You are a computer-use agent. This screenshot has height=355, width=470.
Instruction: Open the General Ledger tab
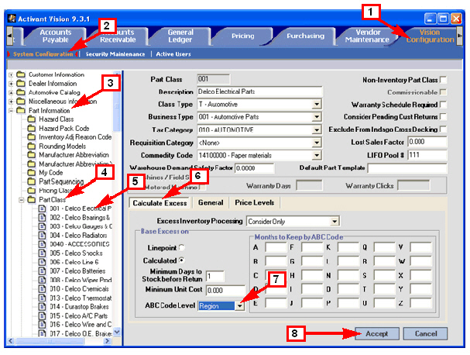(180, 36)
